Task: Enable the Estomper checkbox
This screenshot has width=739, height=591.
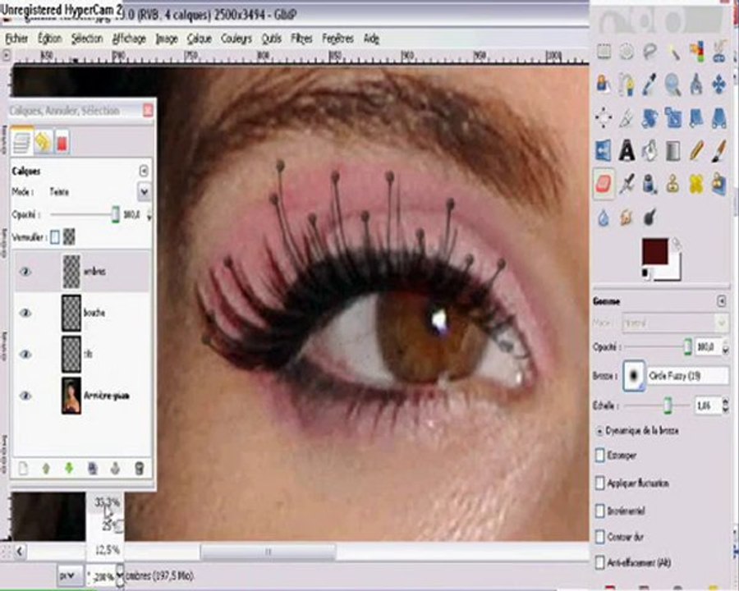Action: click(600, 456)
